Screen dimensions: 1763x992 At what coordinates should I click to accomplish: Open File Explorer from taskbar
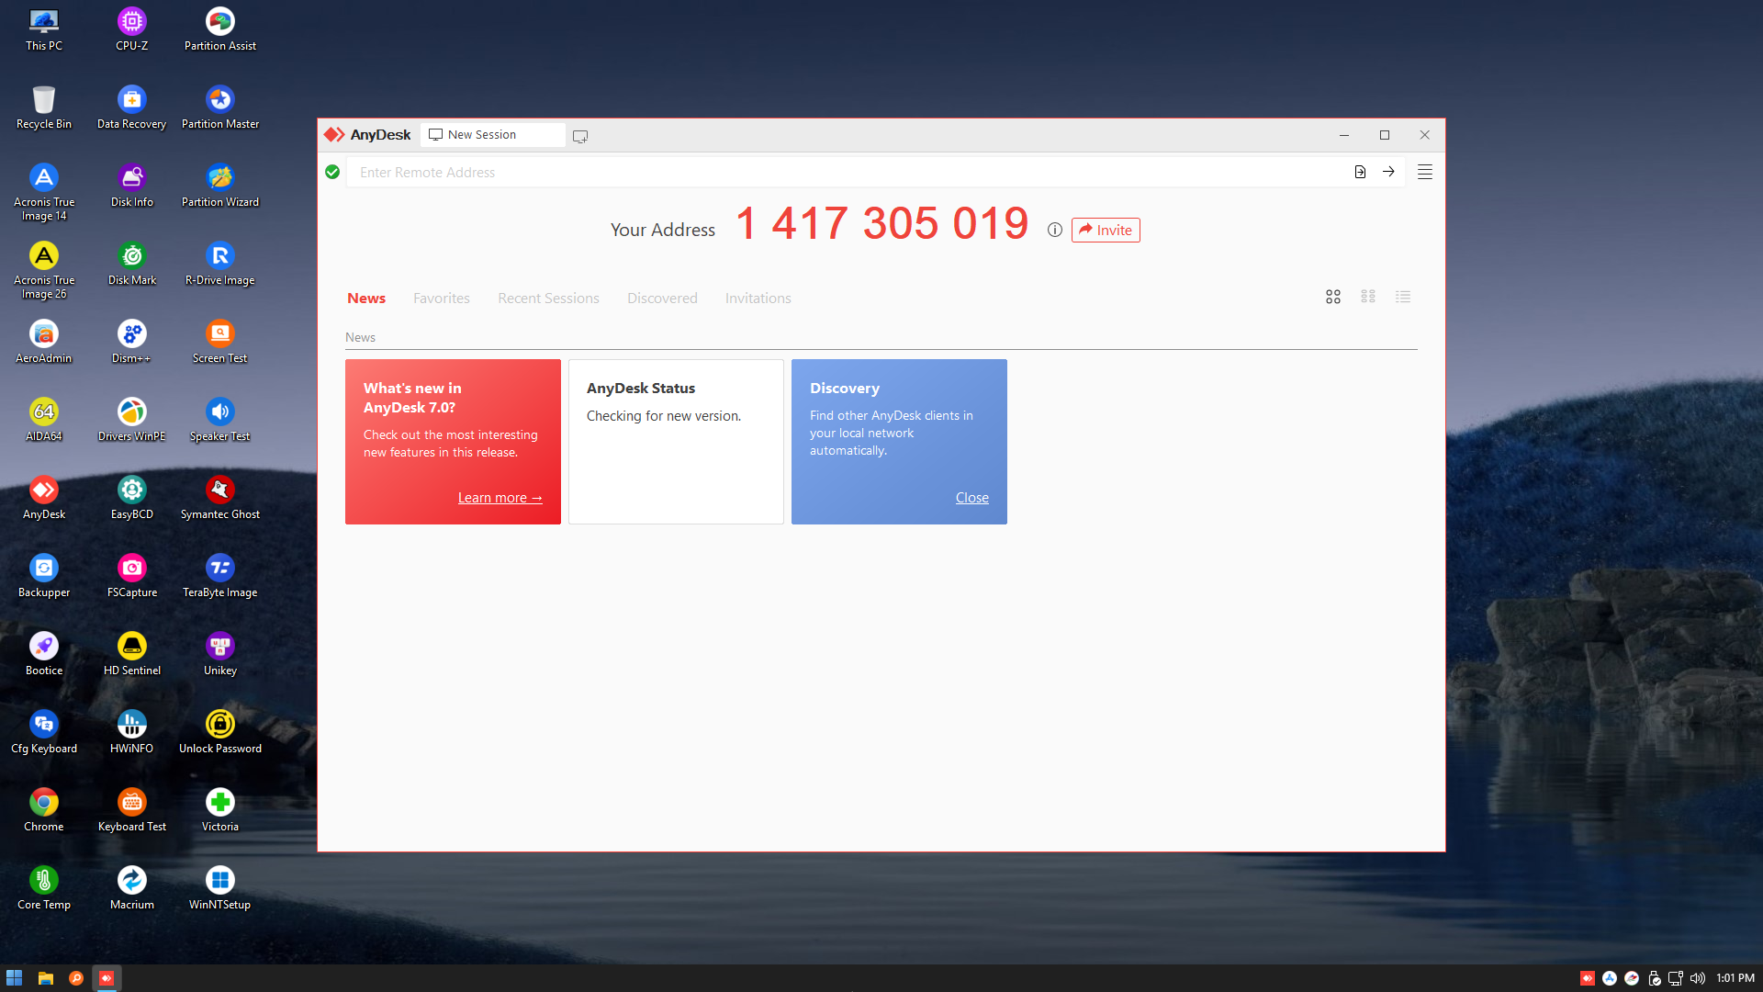pos(45,978)
